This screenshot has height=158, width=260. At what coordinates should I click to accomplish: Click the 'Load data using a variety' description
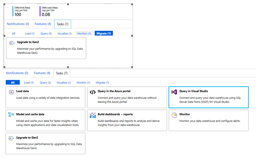pyautogui.click(x=48, y=98)
